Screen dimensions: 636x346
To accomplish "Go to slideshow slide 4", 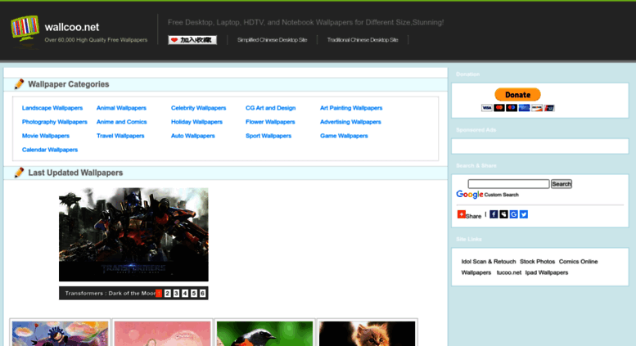I will click(x=185, y=294).
